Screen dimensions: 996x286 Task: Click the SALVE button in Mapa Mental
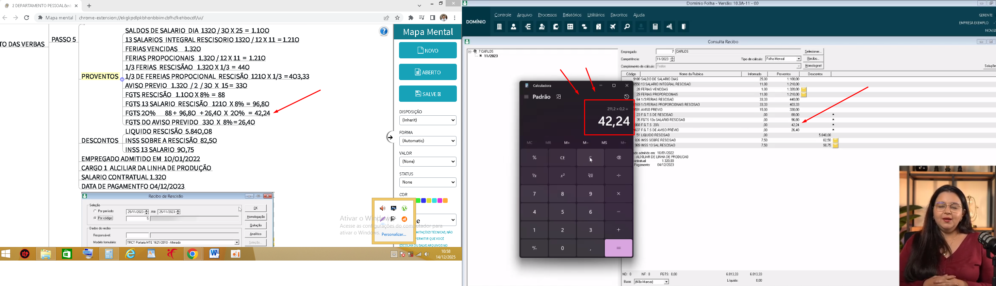coord(428,94)
